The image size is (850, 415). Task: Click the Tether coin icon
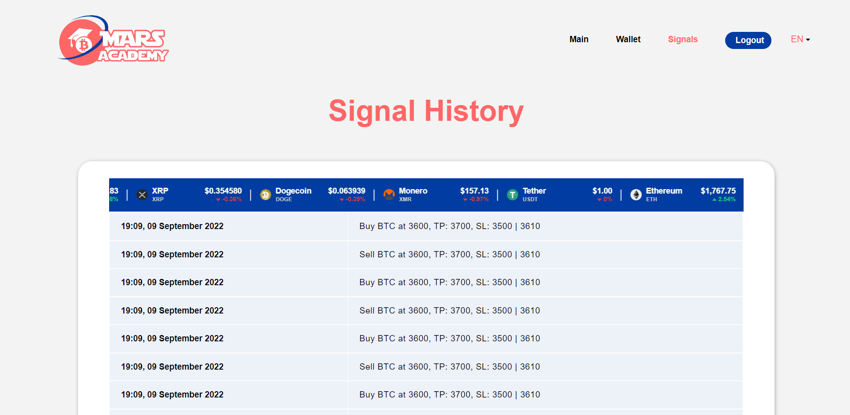[x=512, y=194]
